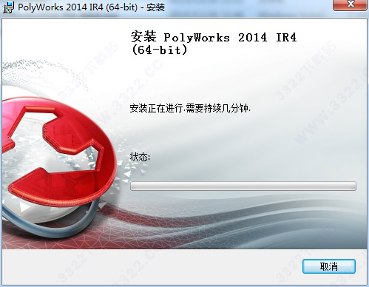Screen dimensions: 369x287
Task: Click the 安装 word in the title bar
Action: 155,7
